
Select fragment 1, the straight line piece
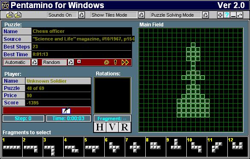click(x=12, y=147)
